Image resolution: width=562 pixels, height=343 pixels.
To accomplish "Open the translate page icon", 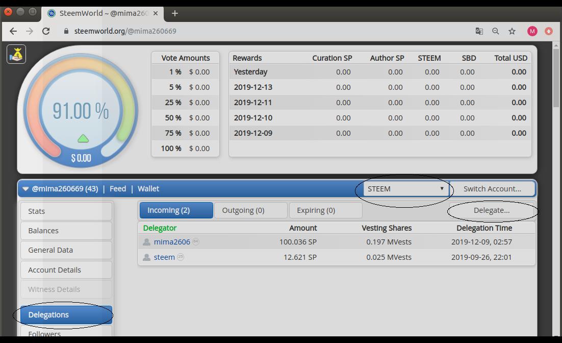I will [479, 31].
